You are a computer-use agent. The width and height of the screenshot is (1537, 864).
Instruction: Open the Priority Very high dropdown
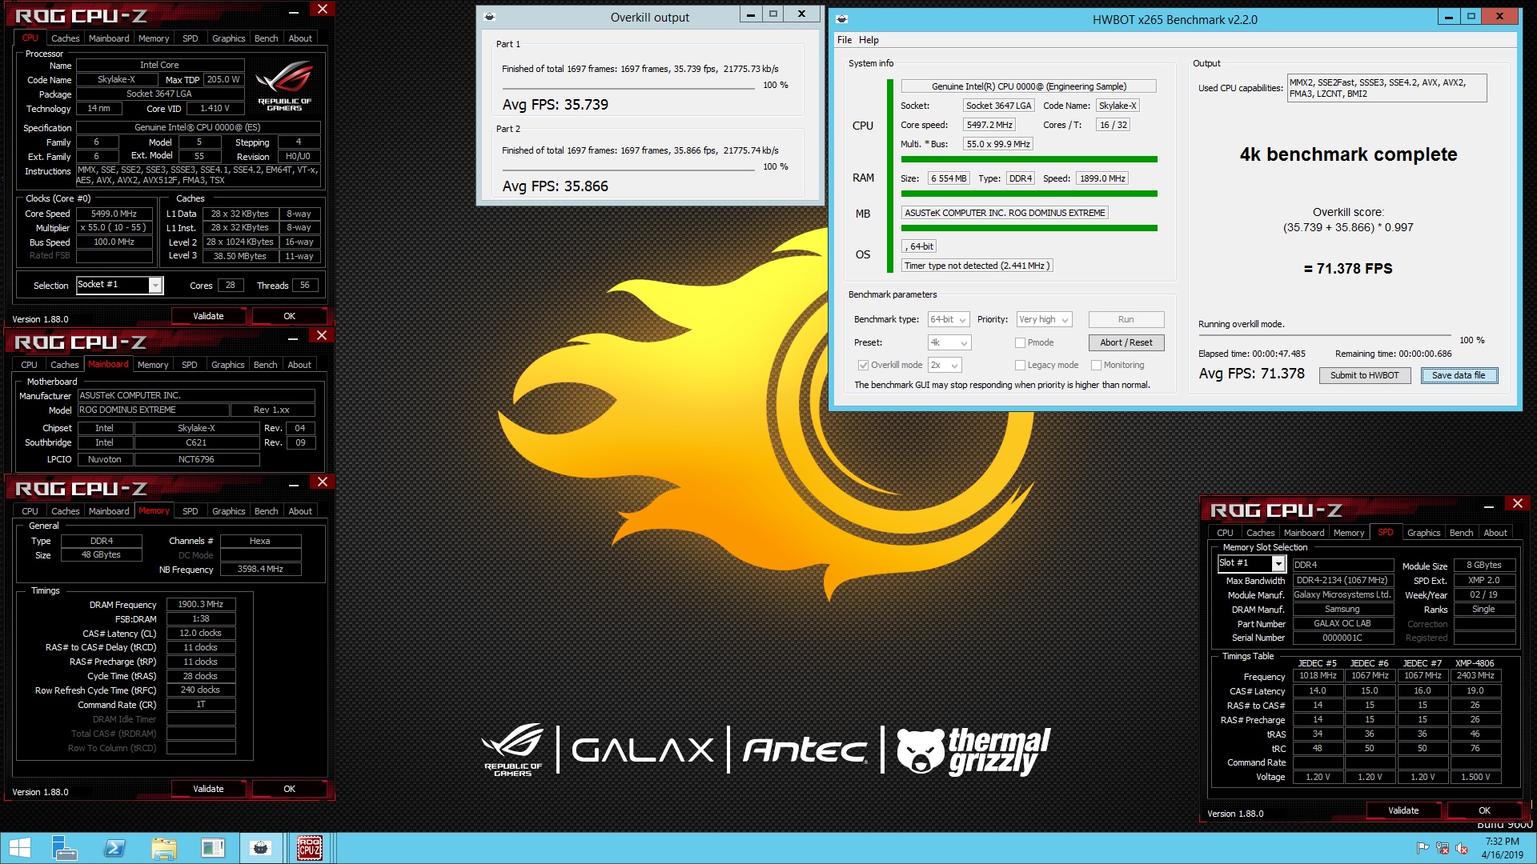click(1044, 319)
